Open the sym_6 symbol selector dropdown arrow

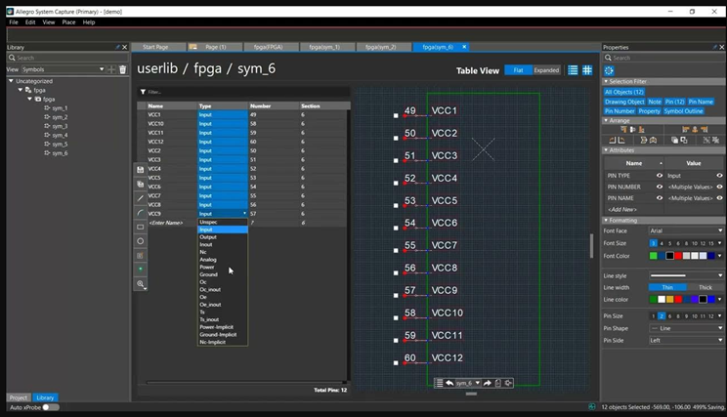tap(477, 383)
